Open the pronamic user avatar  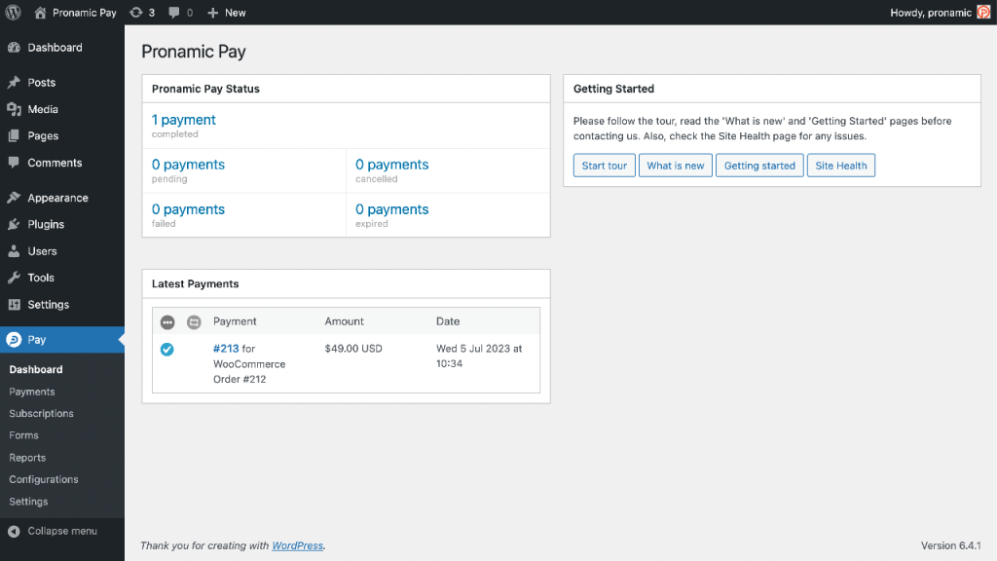(983, 12)
